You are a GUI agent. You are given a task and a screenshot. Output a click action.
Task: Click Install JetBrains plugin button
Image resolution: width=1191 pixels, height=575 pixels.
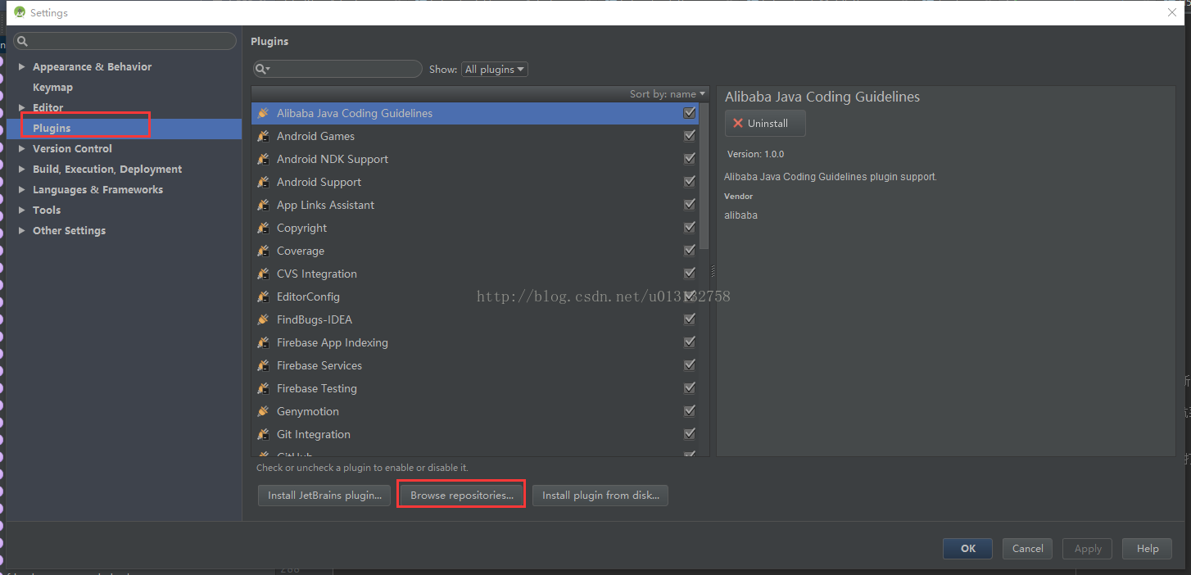click(x=324, y=496)
